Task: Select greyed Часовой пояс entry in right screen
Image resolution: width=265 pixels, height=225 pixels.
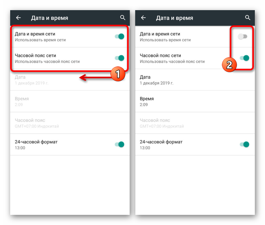Action: pos(195,123)
